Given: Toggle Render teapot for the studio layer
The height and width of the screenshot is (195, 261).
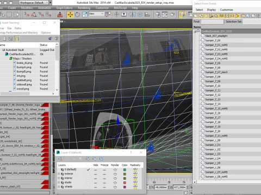Looking at the screenshot, I should click(x=115, y=183).
